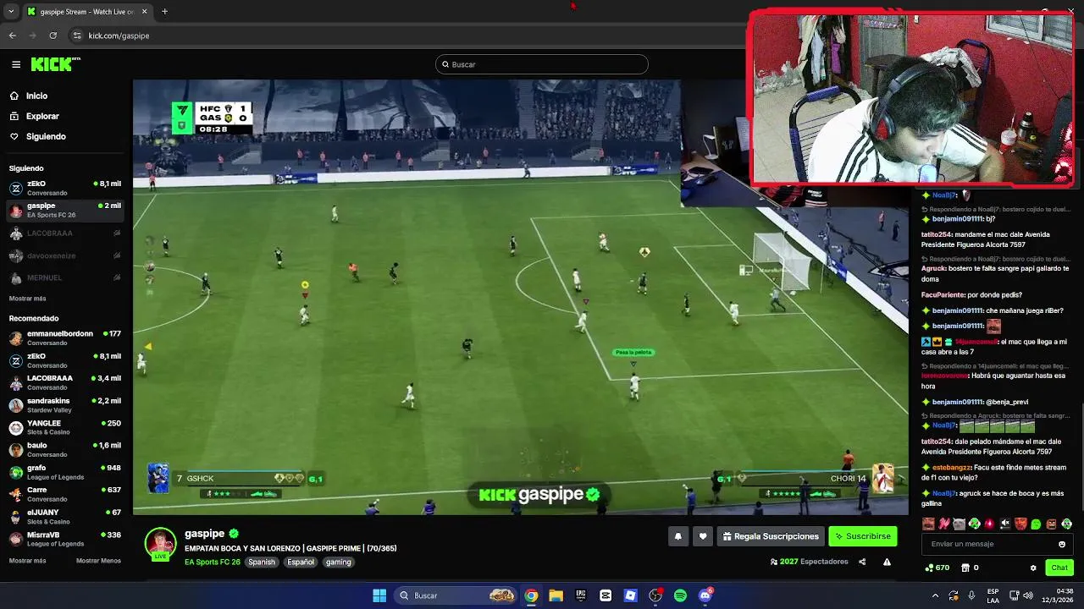Open channel points icon showing 670
Viewport: 1084px width, 609px height.
coord(937,568)
